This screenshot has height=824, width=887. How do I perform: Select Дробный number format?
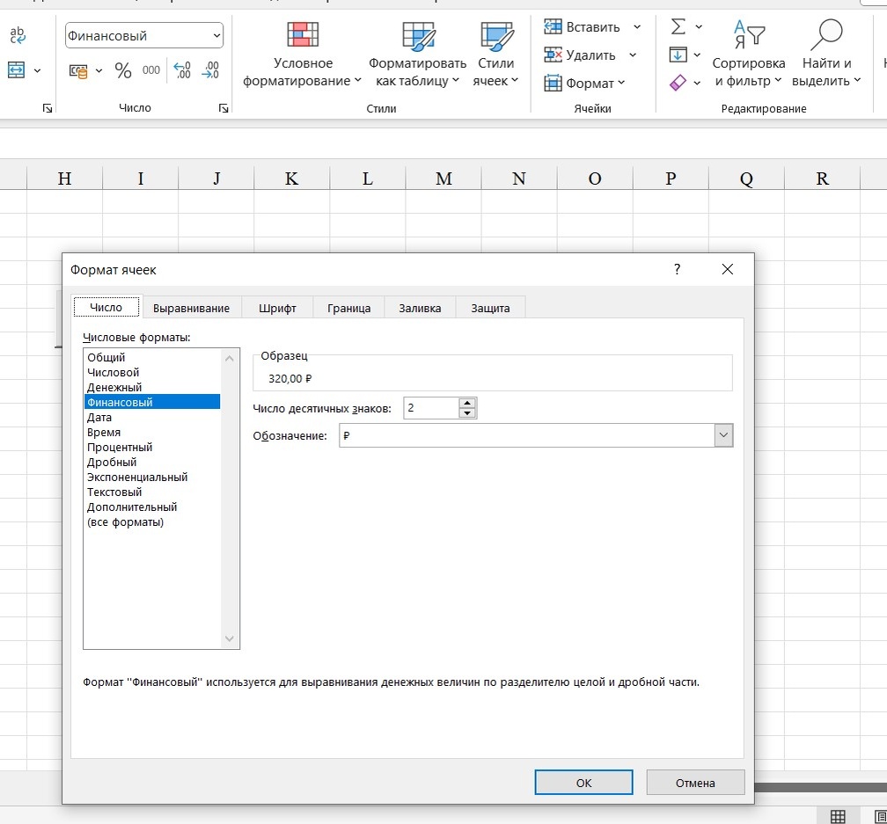pos(152,462)
